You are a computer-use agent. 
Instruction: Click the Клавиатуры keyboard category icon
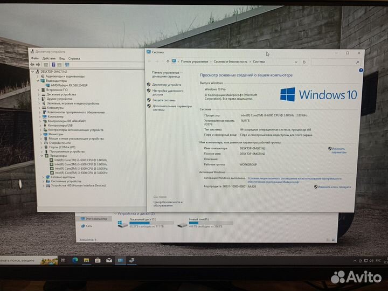44,108
